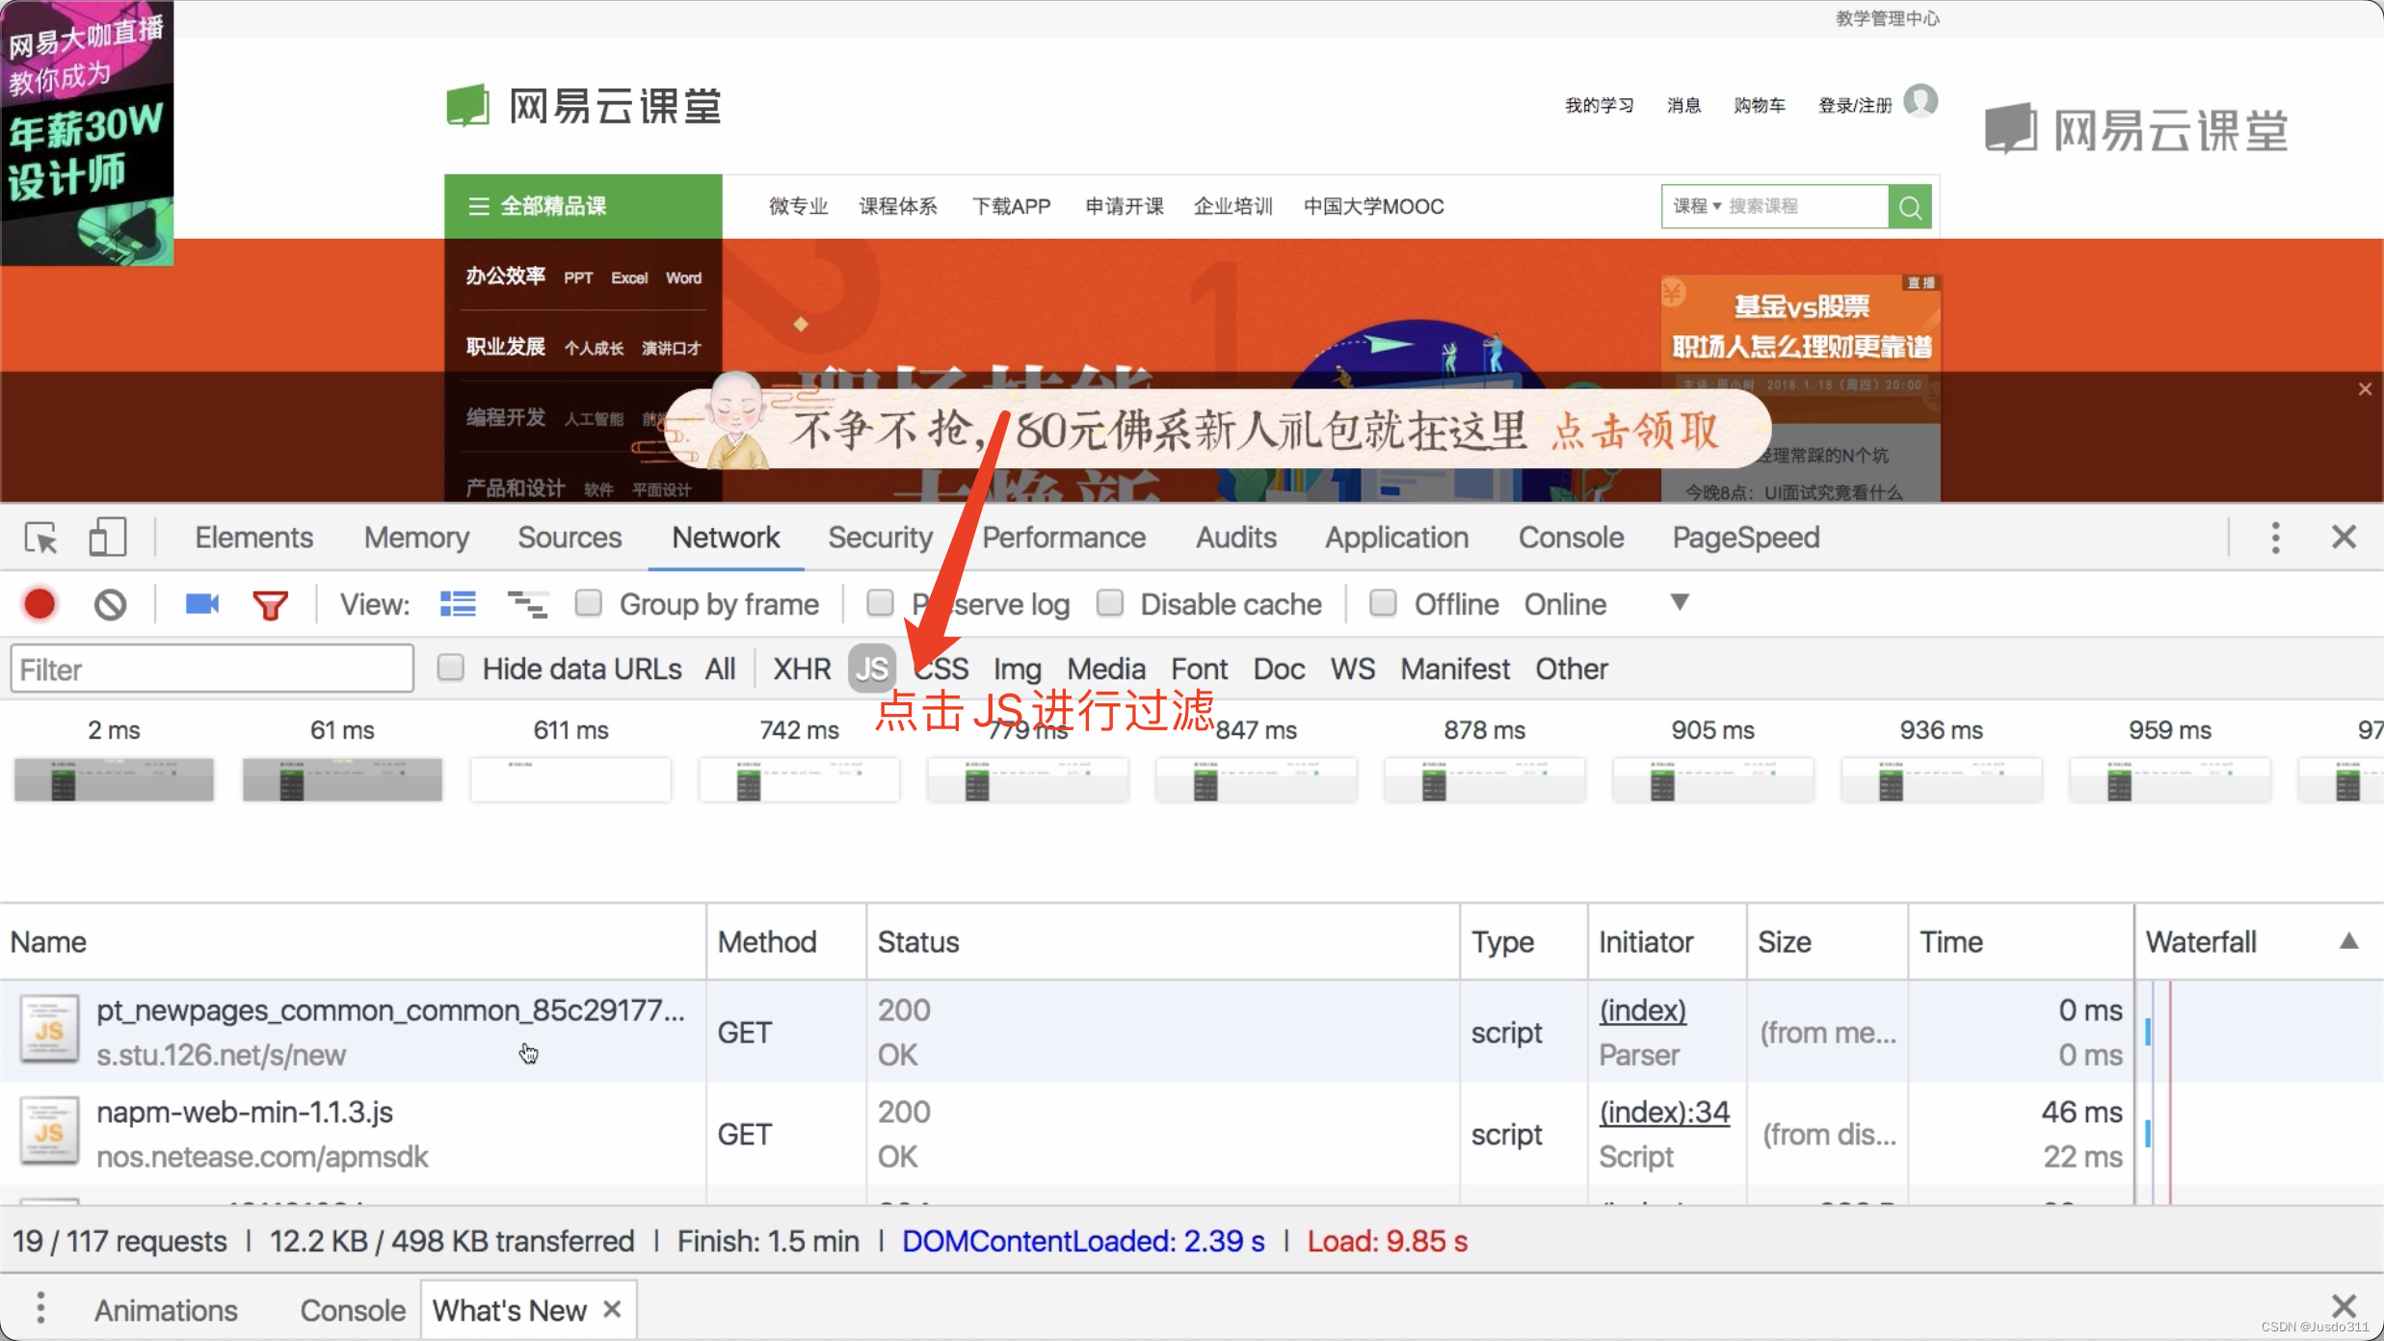The height and width of the screenshot is (1341, 2384).
Task: Switch to the Application tab
Action: click(x=1396, y=538)
